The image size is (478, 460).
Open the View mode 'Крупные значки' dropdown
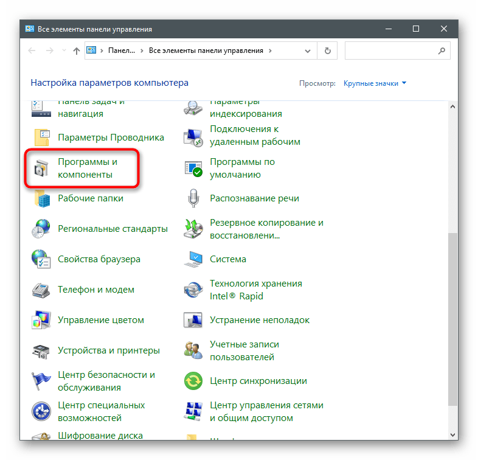click(x=375, y=83)
